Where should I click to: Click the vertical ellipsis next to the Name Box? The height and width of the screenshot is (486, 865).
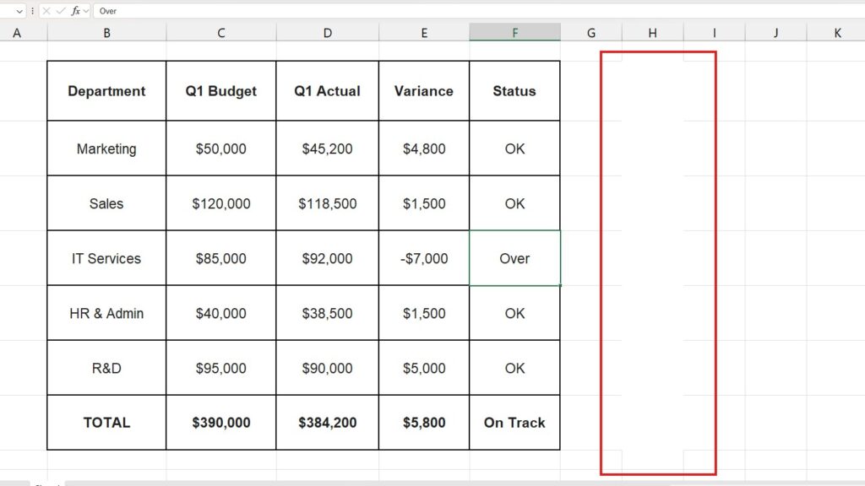(x=32, y=10)
